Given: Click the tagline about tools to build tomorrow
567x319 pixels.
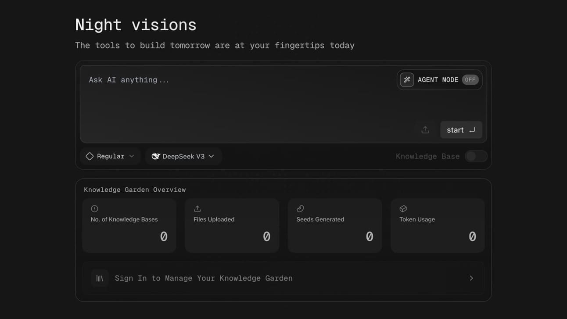Looking at the screenshot, I should click(x=215, y=45).
